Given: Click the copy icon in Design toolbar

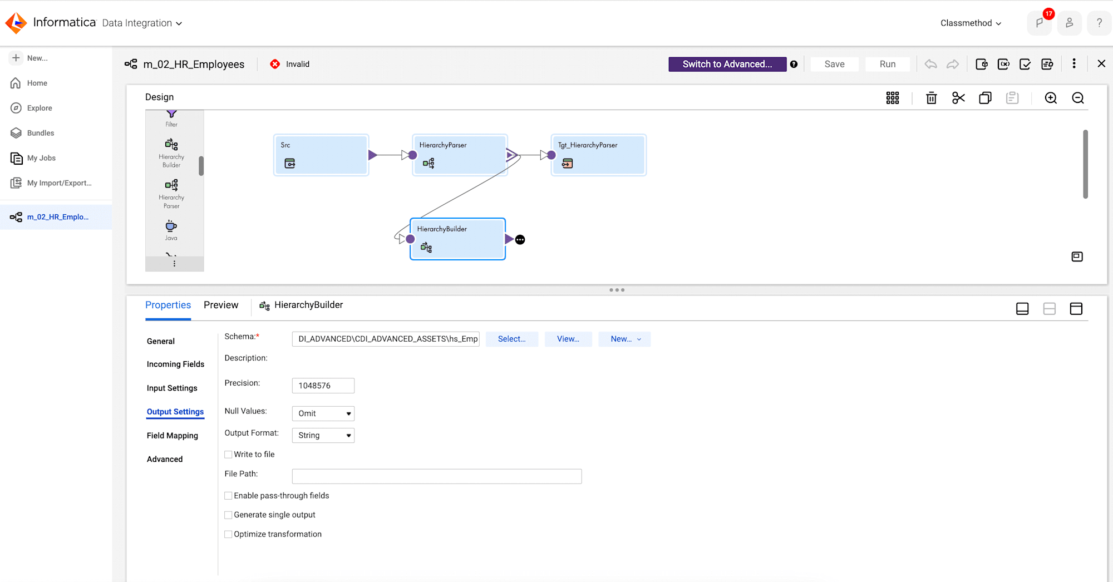Looking at the screenshot, I should point(985,98).
